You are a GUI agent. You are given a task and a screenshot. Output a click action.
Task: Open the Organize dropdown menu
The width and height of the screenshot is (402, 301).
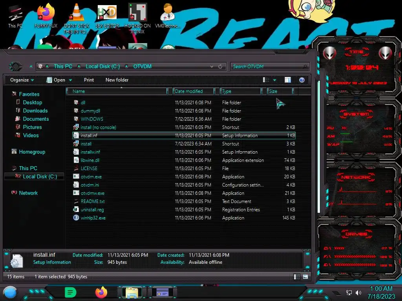click(22, 80)
